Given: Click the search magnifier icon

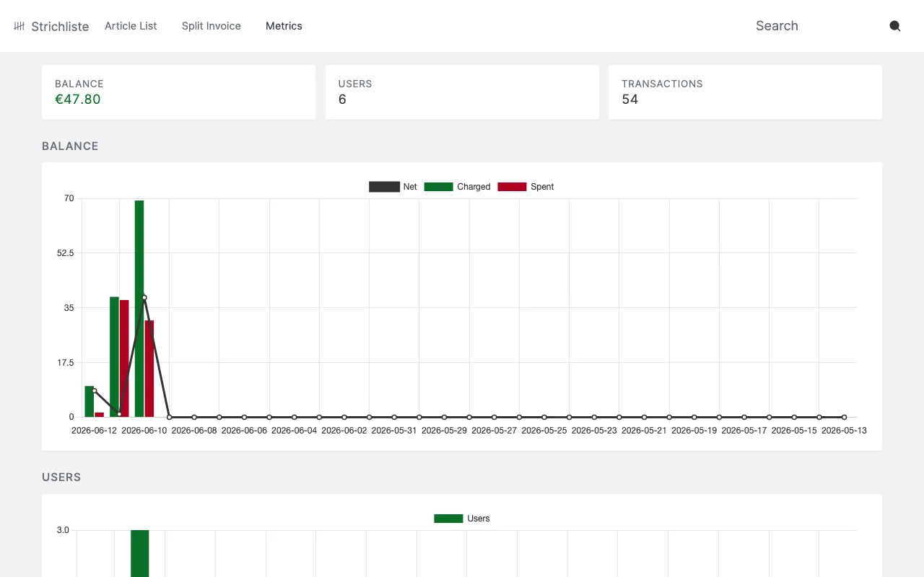Looking at the screenshot, I should click(894, 26).
